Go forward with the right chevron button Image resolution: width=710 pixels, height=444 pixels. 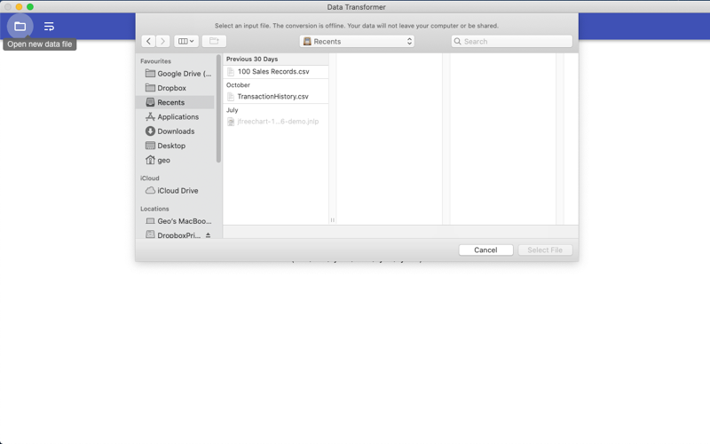pyautogui.click(x=163, y=41)
